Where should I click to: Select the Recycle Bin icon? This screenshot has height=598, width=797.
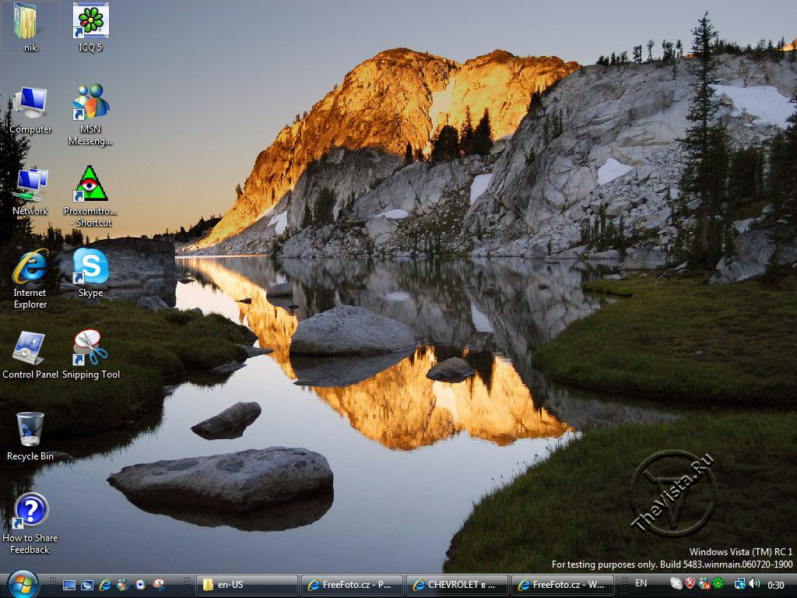[x=30, y=436]
